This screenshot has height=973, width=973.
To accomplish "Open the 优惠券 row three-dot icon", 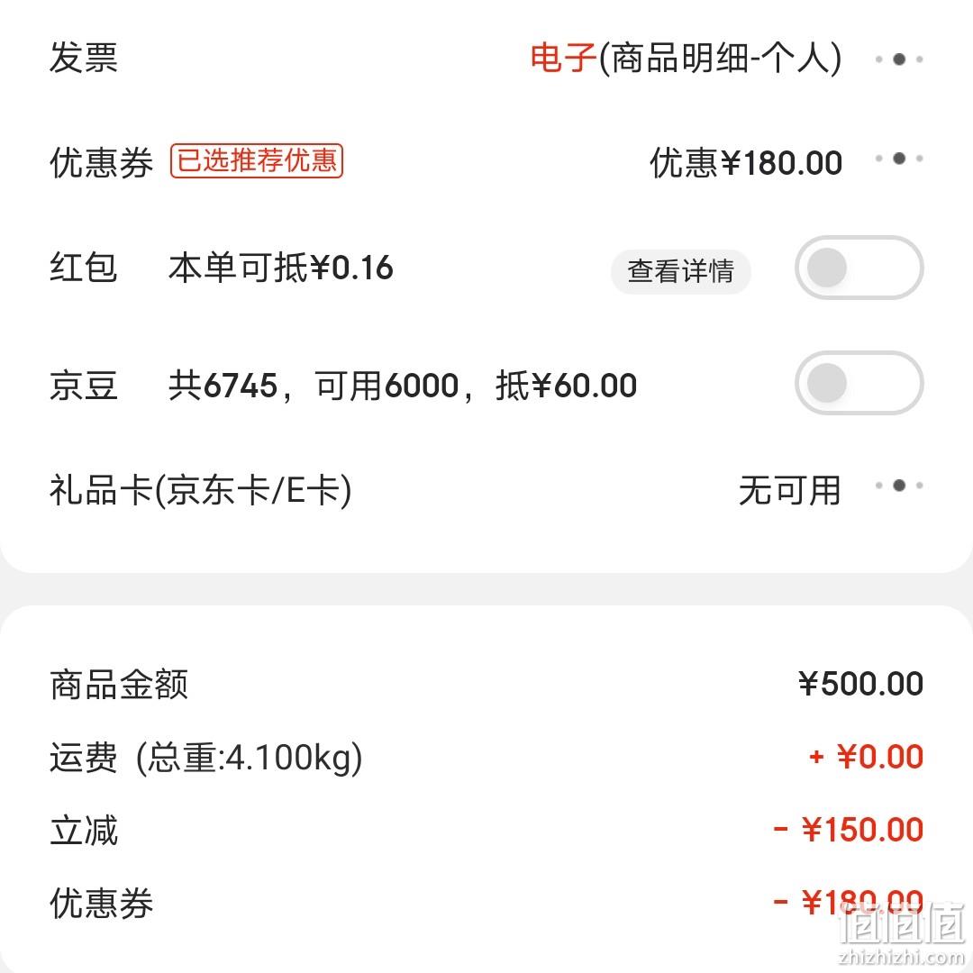I will tap(898, 159).
